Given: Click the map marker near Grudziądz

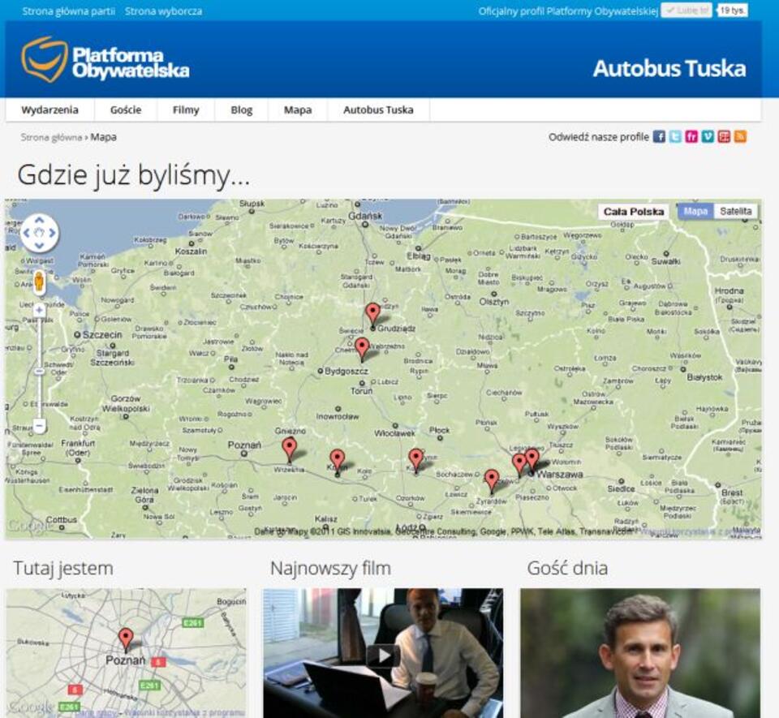Looking at the screenshot, I should click(x=372, y=316).
